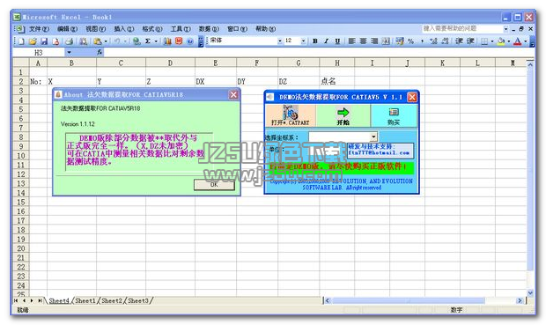Open the font name dropdown 宋体

tap(280, 41)
